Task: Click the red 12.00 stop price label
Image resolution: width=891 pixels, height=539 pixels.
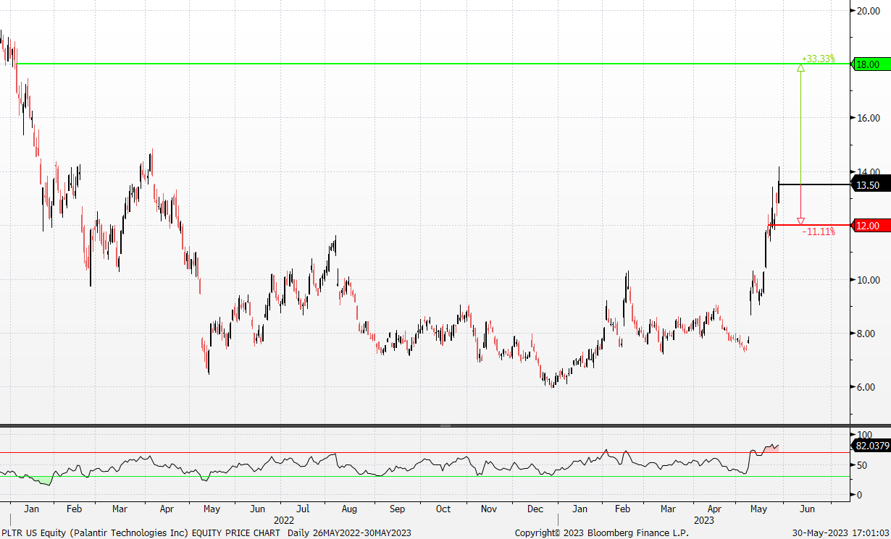Action: 871,226
